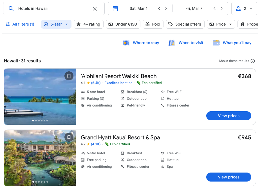Toggle the Special offers filter
260x188 pixels.
point(185,24)
